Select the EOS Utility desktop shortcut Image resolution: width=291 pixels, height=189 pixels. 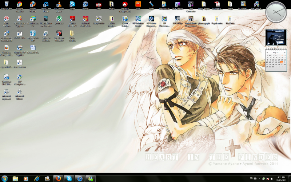pyautogui.click(x=178, y=20)
